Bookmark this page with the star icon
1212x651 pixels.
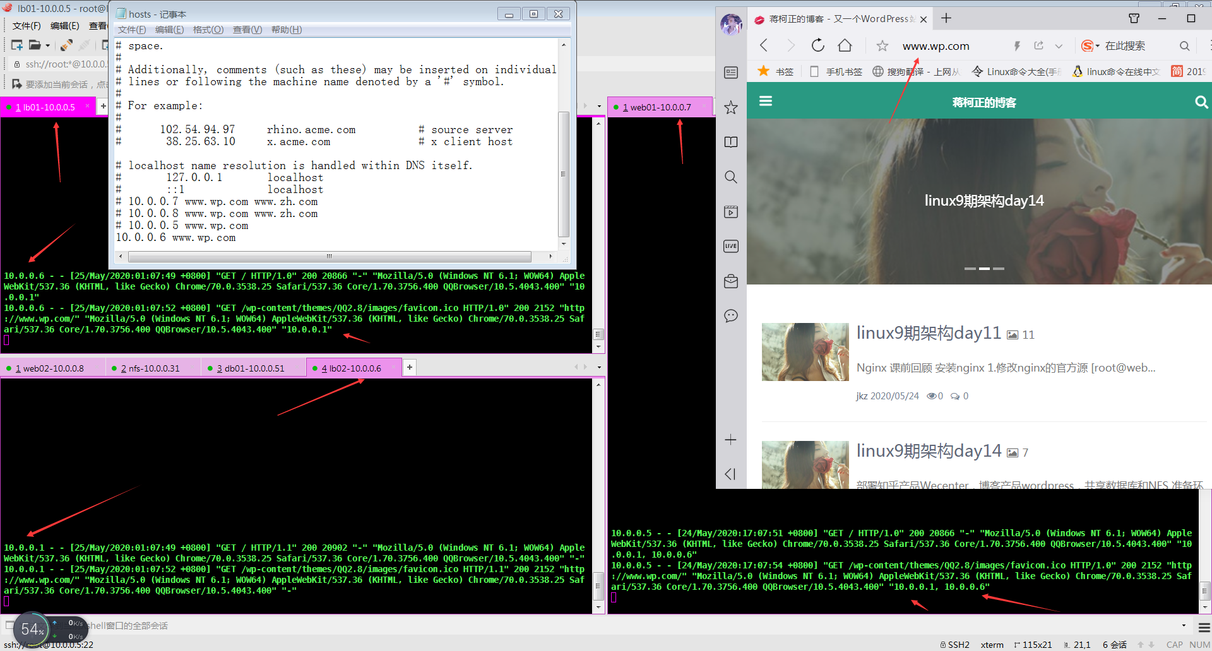[x=882, y=46]
